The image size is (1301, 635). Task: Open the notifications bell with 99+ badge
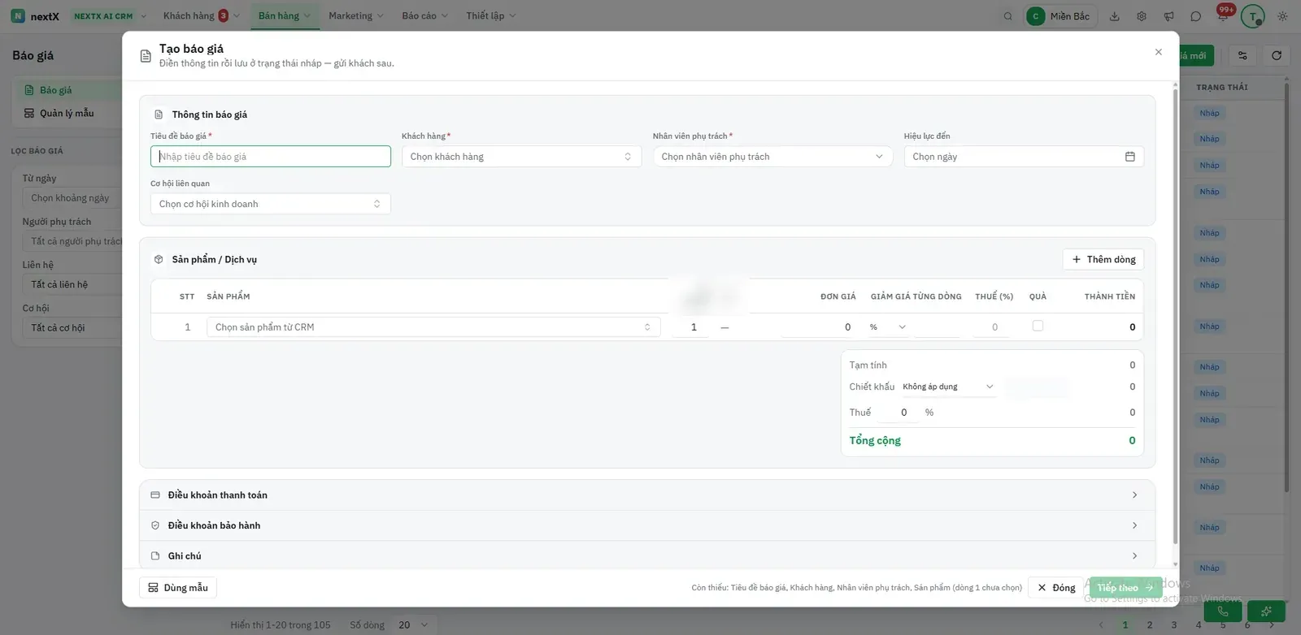pyautogui.click(x=1223, y=15)
